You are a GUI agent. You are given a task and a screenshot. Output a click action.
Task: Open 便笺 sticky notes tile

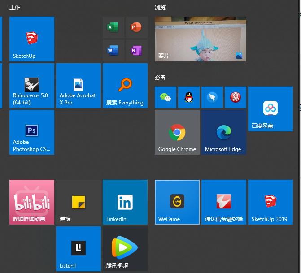79,202
